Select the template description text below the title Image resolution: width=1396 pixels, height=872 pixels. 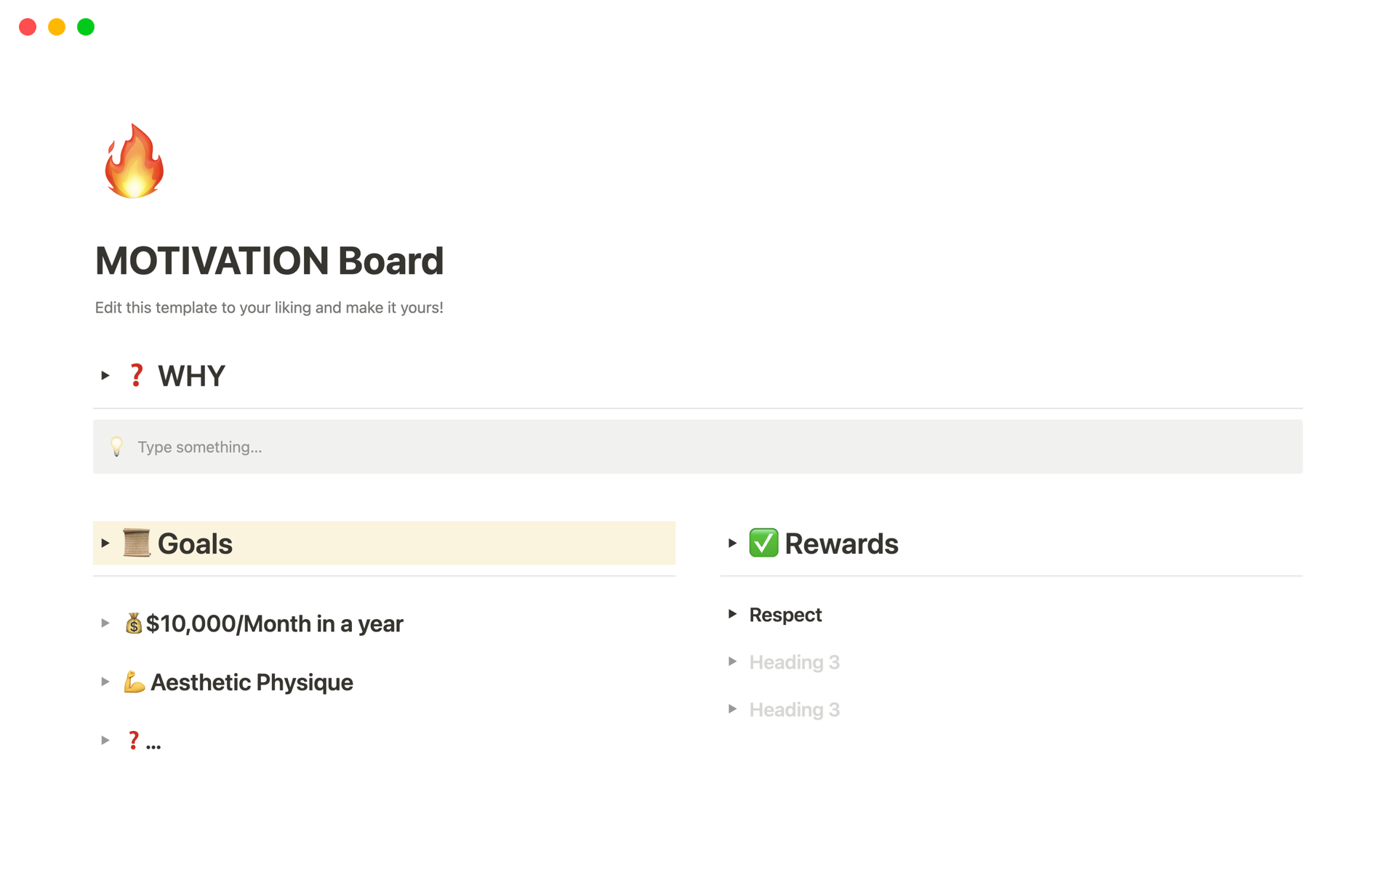click(269, 307)
